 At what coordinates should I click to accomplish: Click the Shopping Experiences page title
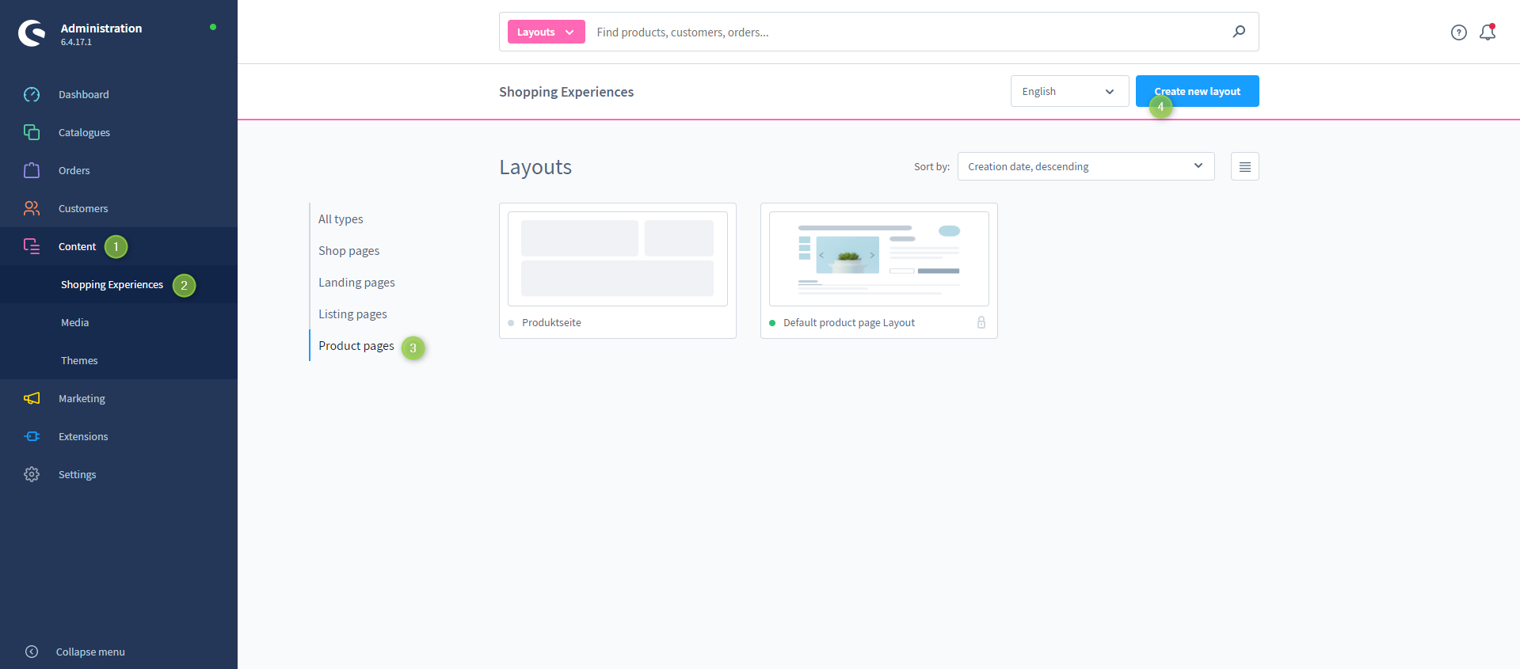[x=566, y=92]
